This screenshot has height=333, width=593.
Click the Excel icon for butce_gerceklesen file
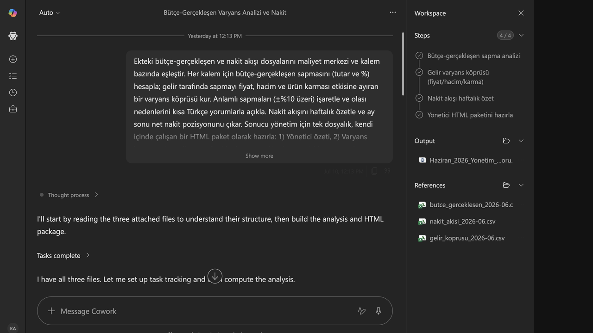(422, 204)
